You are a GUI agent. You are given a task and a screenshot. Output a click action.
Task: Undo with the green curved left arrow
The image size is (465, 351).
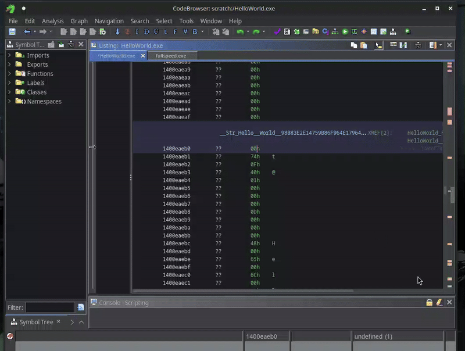point(240,32)
